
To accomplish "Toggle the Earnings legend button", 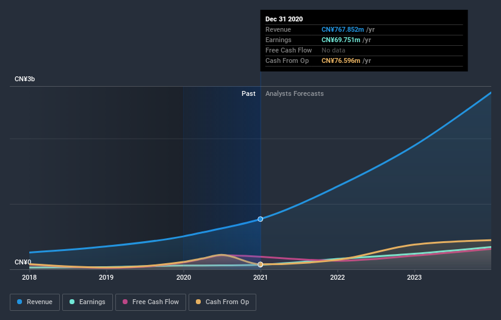I will coord(87,302).
